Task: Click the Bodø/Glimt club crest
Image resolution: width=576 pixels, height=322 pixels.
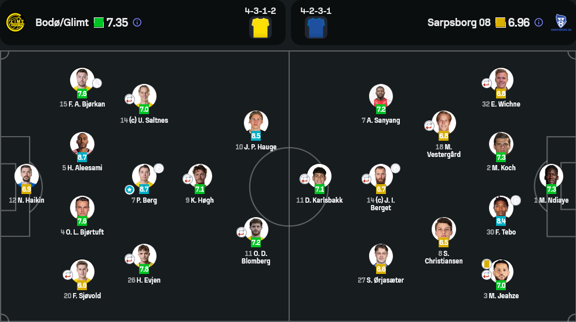Action: (15, 23)
